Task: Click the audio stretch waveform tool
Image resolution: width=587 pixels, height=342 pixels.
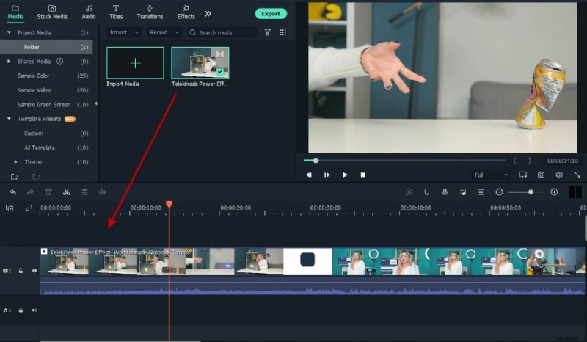Action: (x=102, y=192)
